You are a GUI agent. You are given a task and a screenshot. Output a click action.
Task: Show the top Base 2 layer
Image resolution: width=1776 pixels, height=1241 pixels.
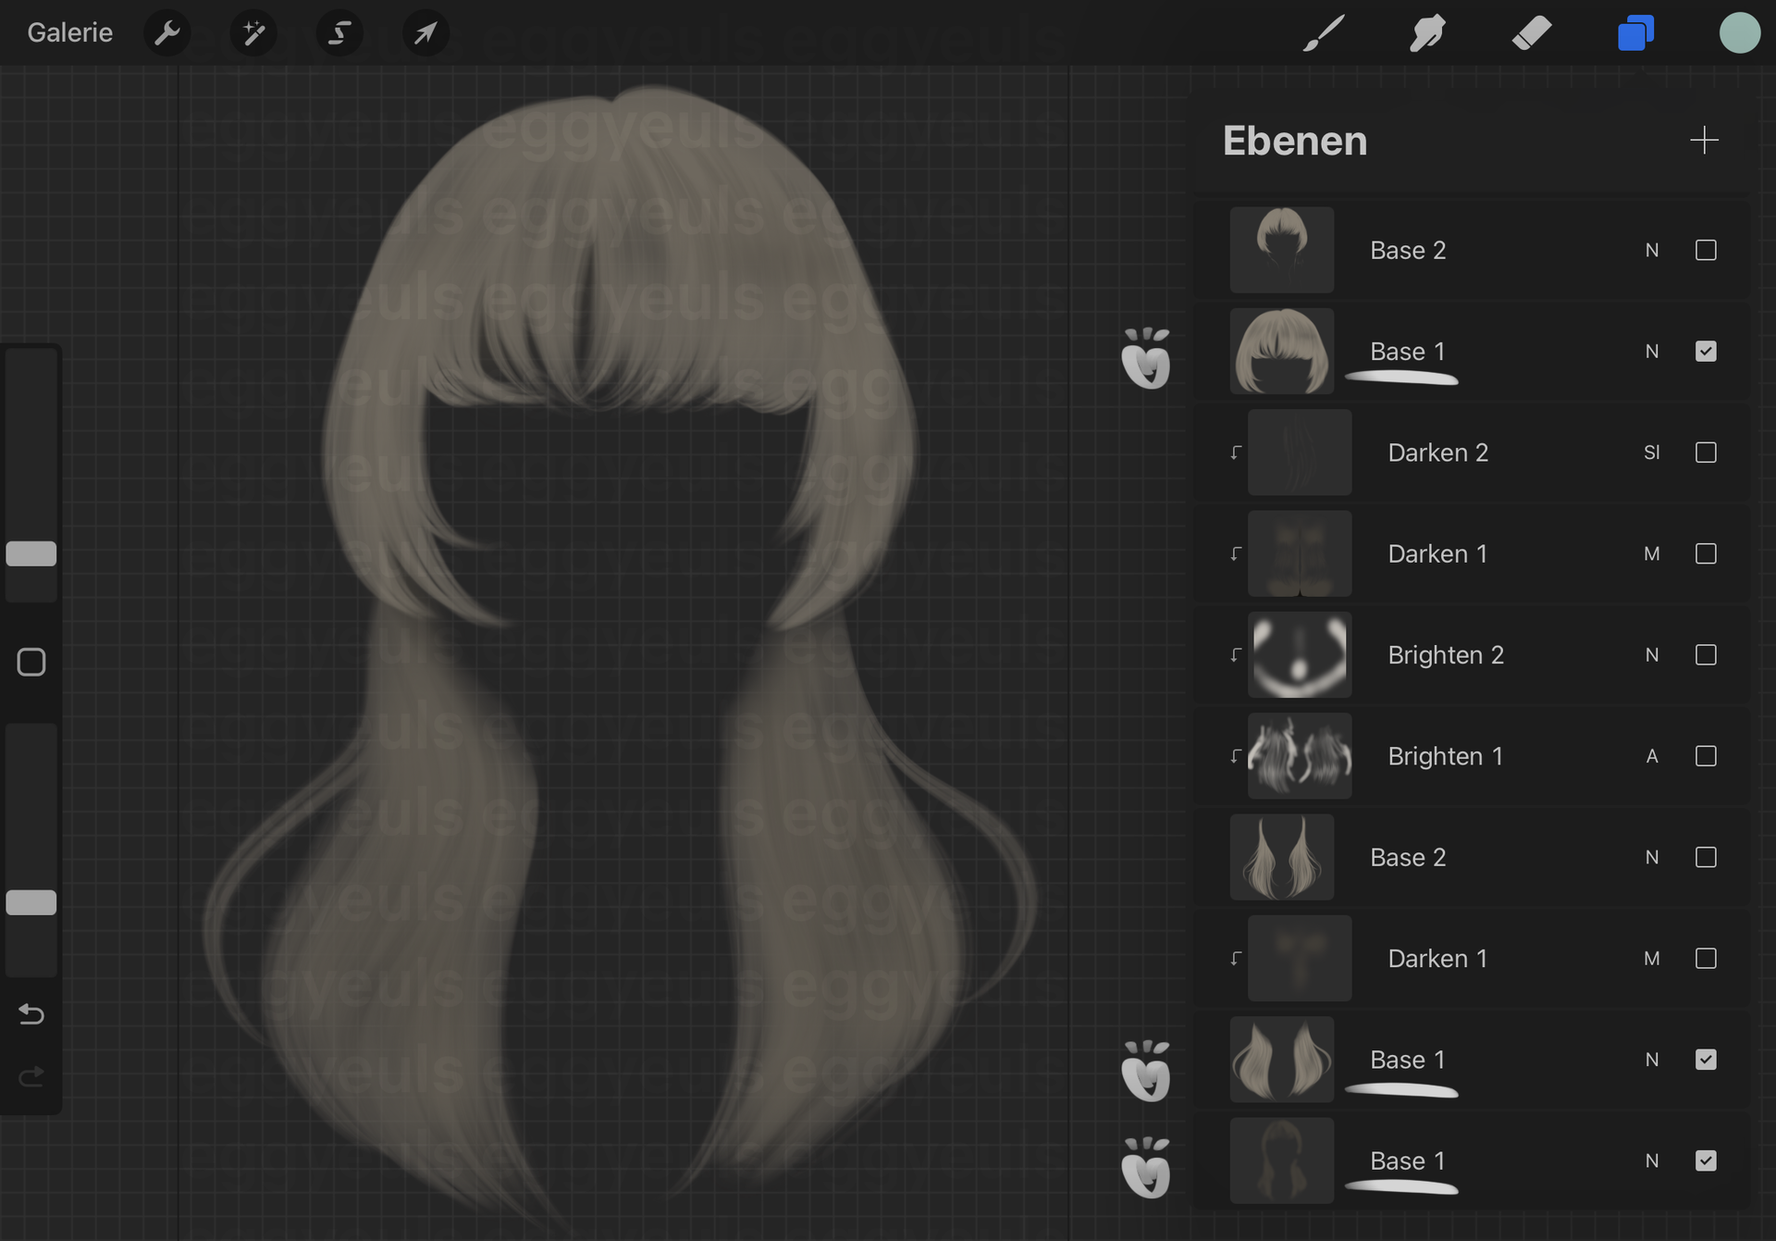(1706, 251)
